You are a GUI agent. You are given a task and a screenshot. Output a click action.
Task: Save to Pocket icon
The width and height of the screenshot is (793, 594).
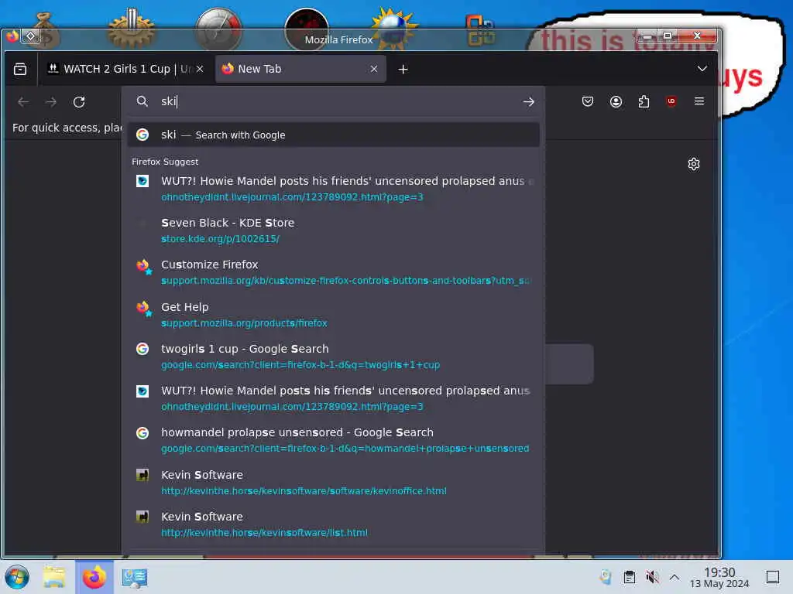pos(587,101)
